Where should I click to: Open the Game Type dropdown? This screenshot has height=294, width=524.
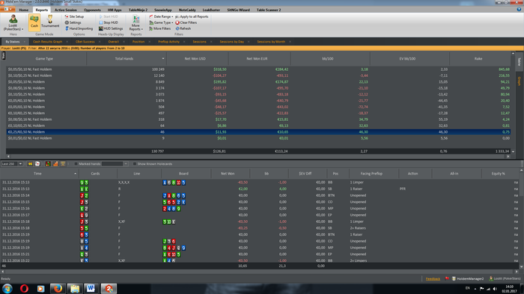pyautogui.click(x=161, y=22)
